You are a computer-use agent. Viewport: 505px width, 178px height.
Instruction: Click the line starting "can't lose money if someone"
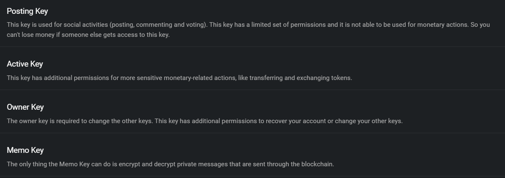pos(88,35)
